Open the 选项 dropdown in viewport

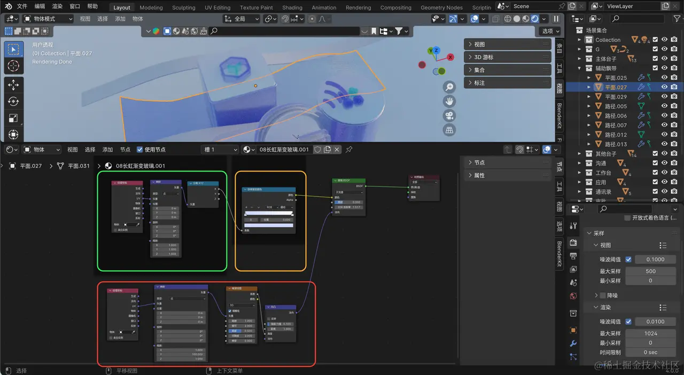click(x=550, y=31)
